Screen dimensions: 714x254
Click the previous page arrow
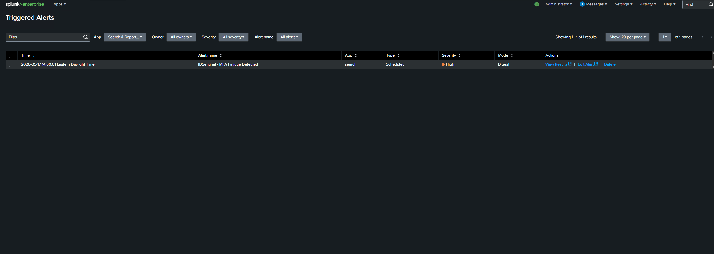point(702,37)
